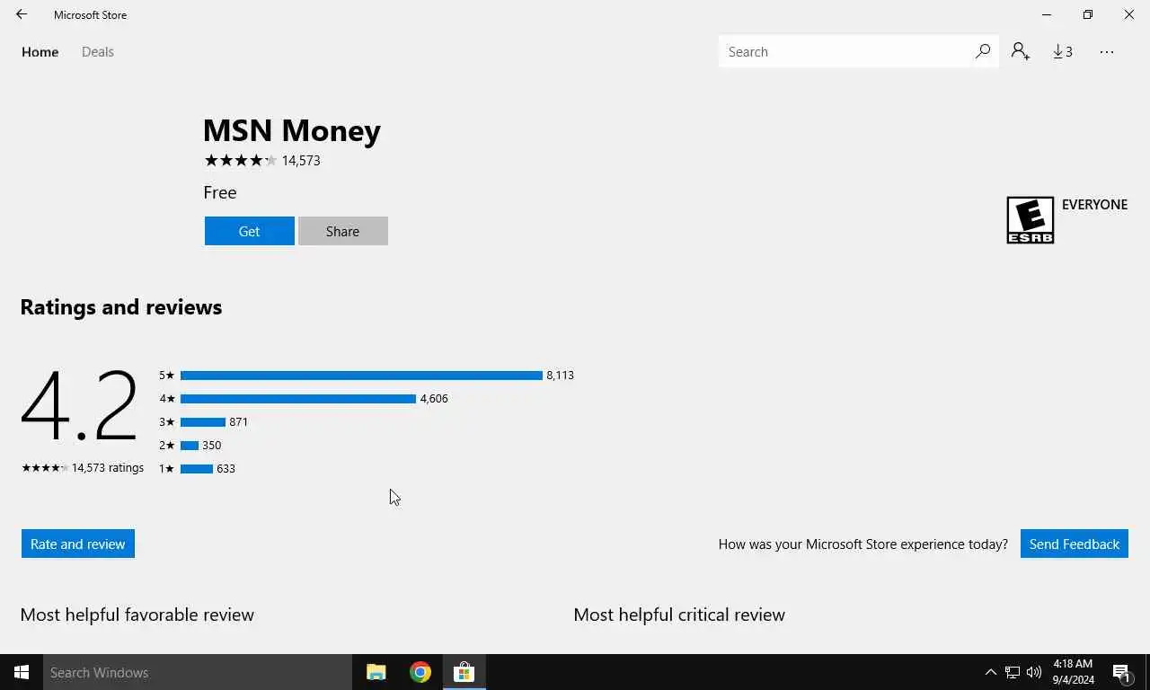Image resolution: width=1150 pixels, height=690 pixels.
Task: Click Rate and review
Action: pos(78,544)
